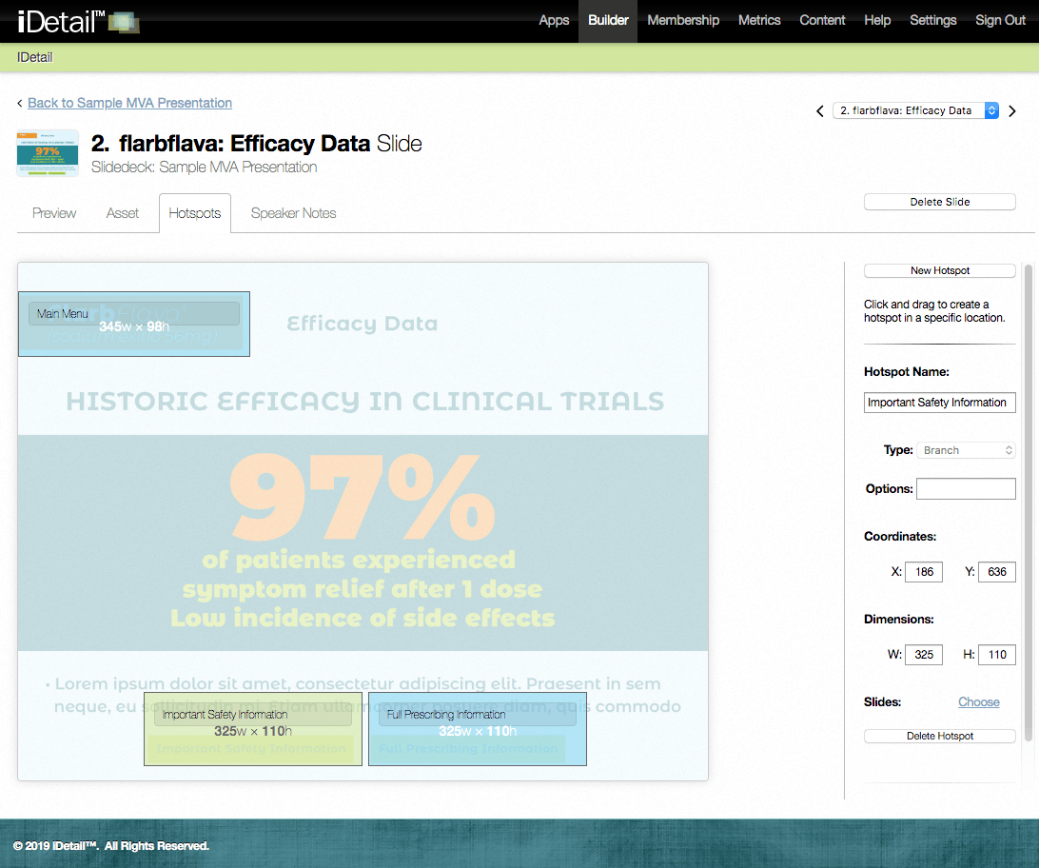This screenshot has width=1039, height=868.
Task: Click 'HISTORIC EFFICACY IN CLINICAL TRIALS' heading
Action: pos(365,402)
